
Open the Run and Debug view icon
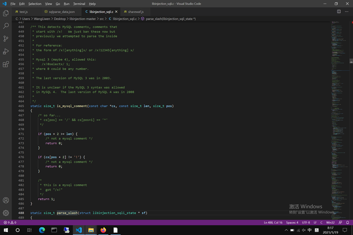(x=6, y=51)
